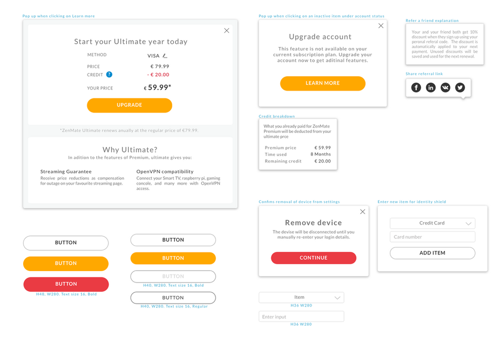Click the large orange H48 BUTTON sample

pos(66,263)
